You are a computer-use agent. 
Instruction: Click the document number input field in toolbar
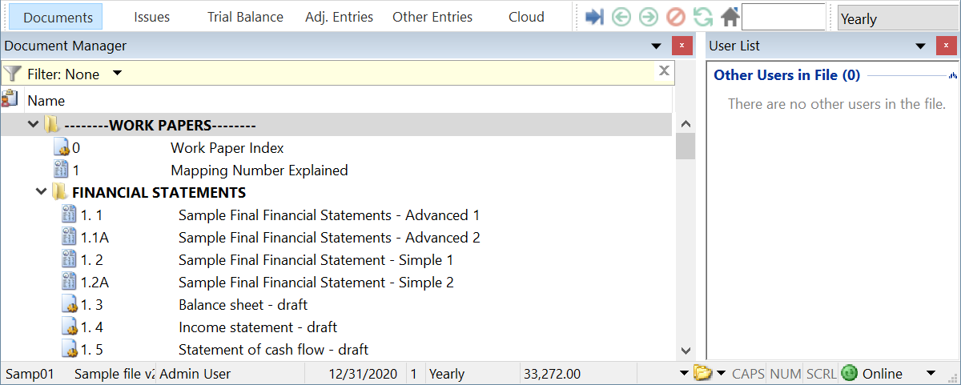point(782,17)
